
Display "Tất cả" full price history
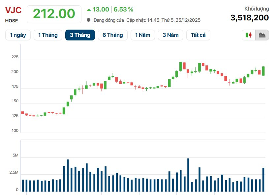198,35
